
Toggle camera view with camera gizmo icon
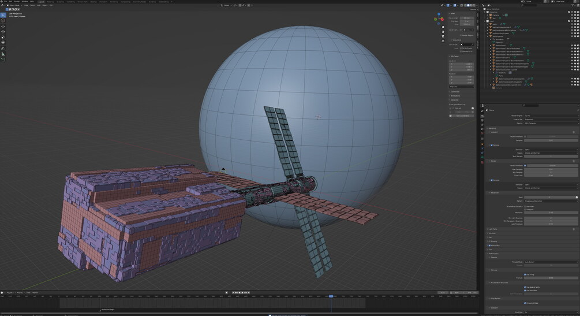point(443,36)
